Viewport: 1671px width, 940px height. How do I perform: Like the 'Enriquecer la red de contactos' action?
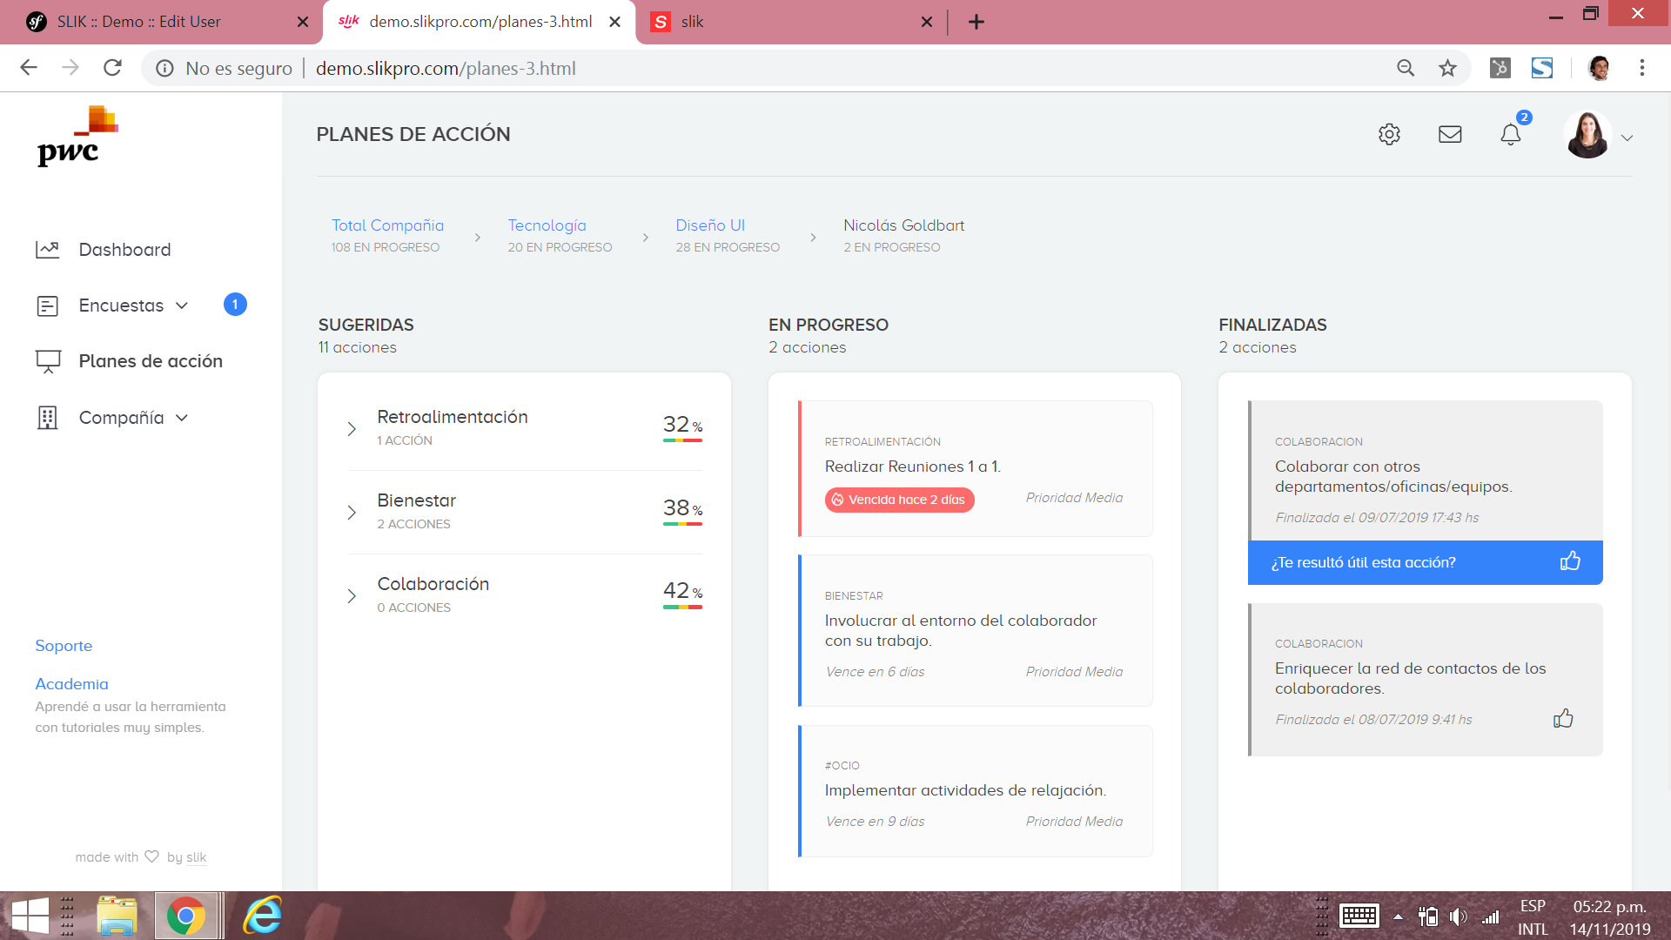click(1563, 719)
